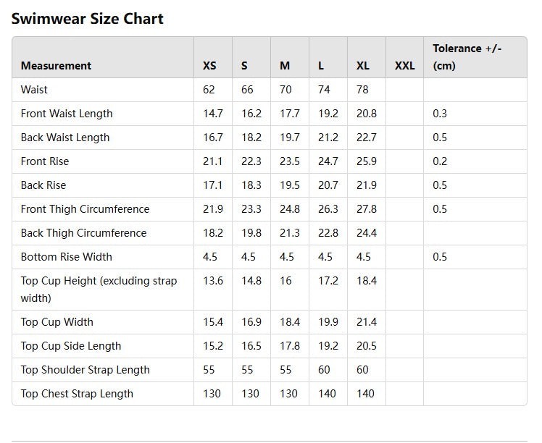The height and width of the screenshot is (443, 542).
Task: Click the Back Rise row label
Action: coord(43,185)
